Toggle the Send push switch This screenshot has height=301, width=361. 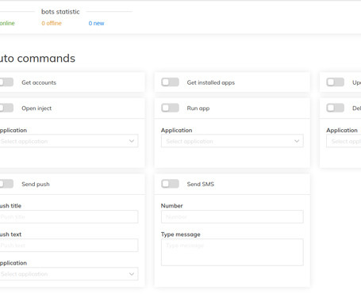(x=6, y=184)
